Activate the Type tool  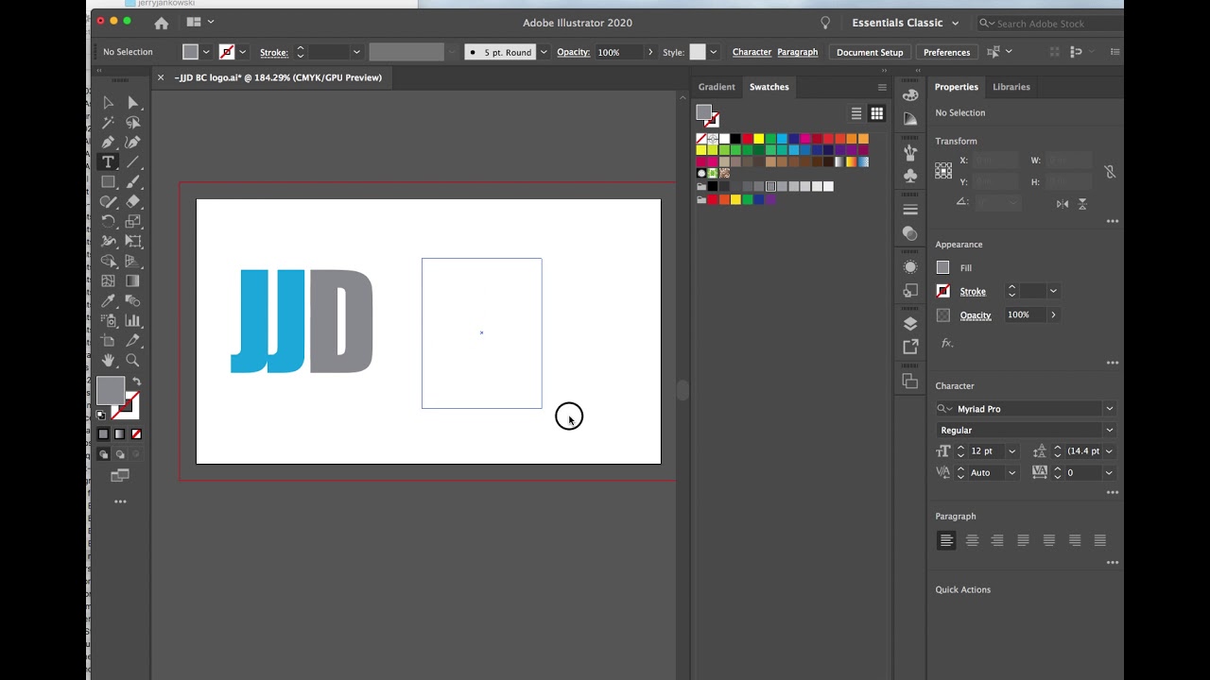[x=108, y=162]
